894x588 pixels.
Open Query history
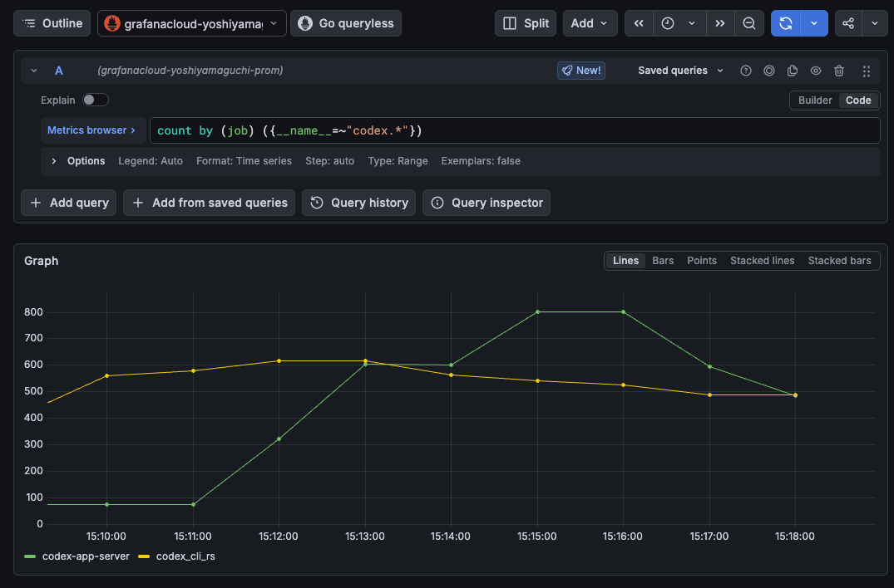coord(358,203)
